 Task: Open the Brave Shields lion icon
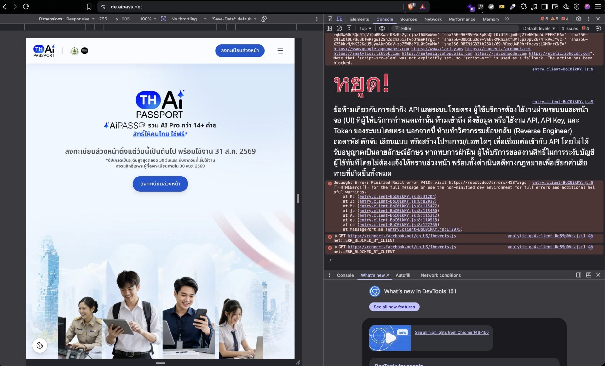point(411,7)
